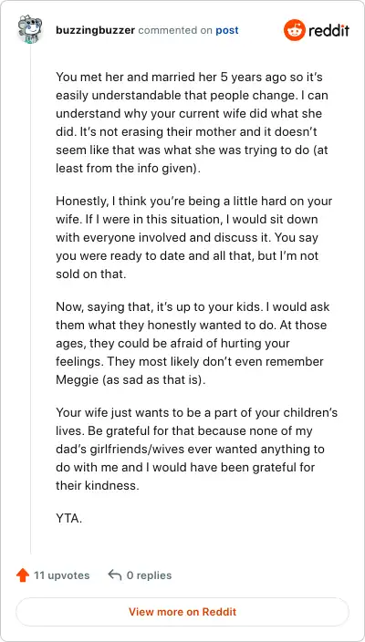This screenshot has width=365, height=642.
Task: Click the paragraph starting "Your wife just wants"
Action: pyautogui.click(x=196, y=449)
